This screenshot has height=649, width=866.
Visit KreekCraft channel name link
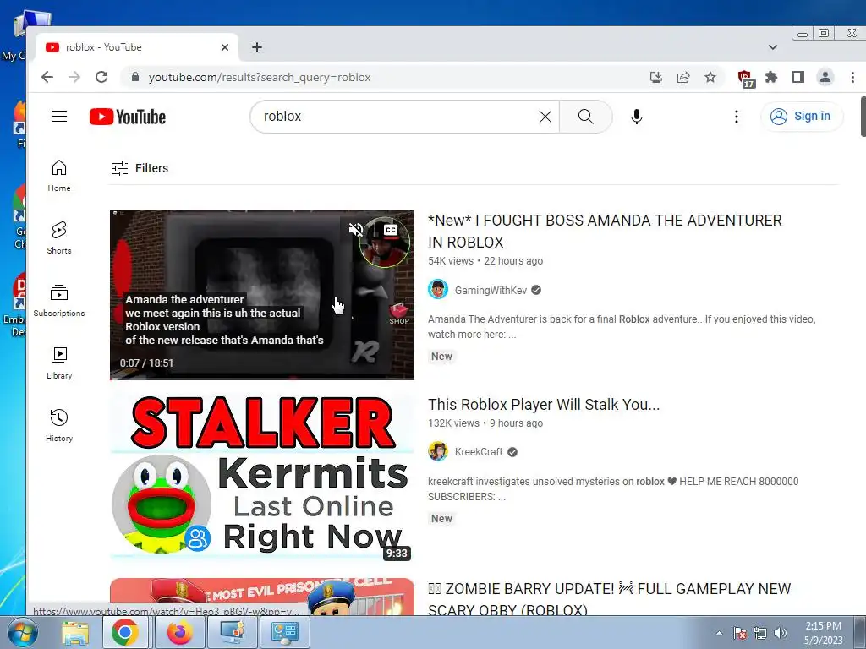click(x=479, y=452)
